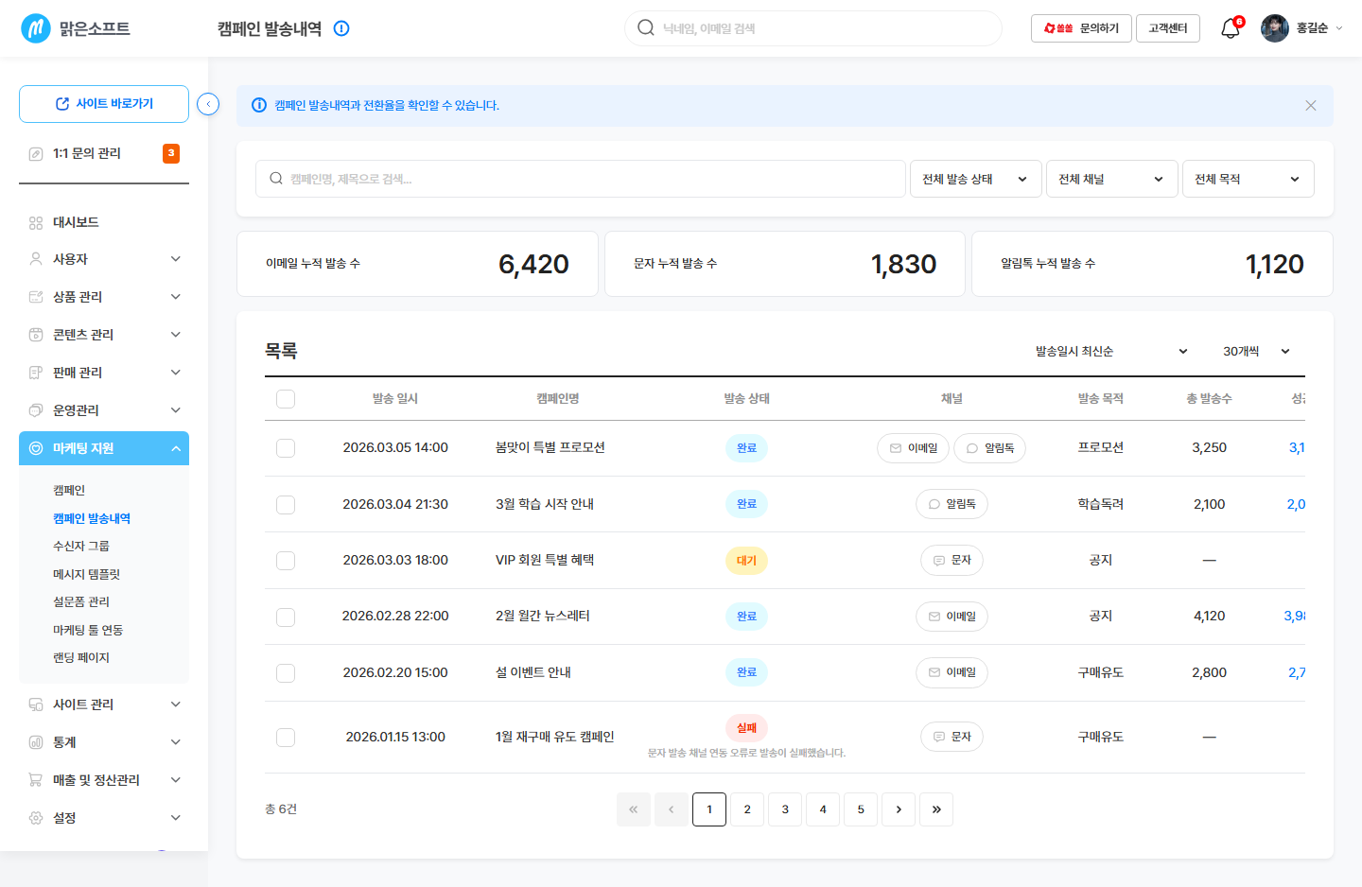
Task: Open 랜딩 페이지 in sidebar
Action: click(81, 657)
